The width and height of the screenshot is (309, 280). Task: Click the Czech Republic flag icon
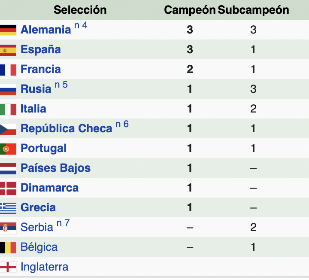[x=8, y=129]
